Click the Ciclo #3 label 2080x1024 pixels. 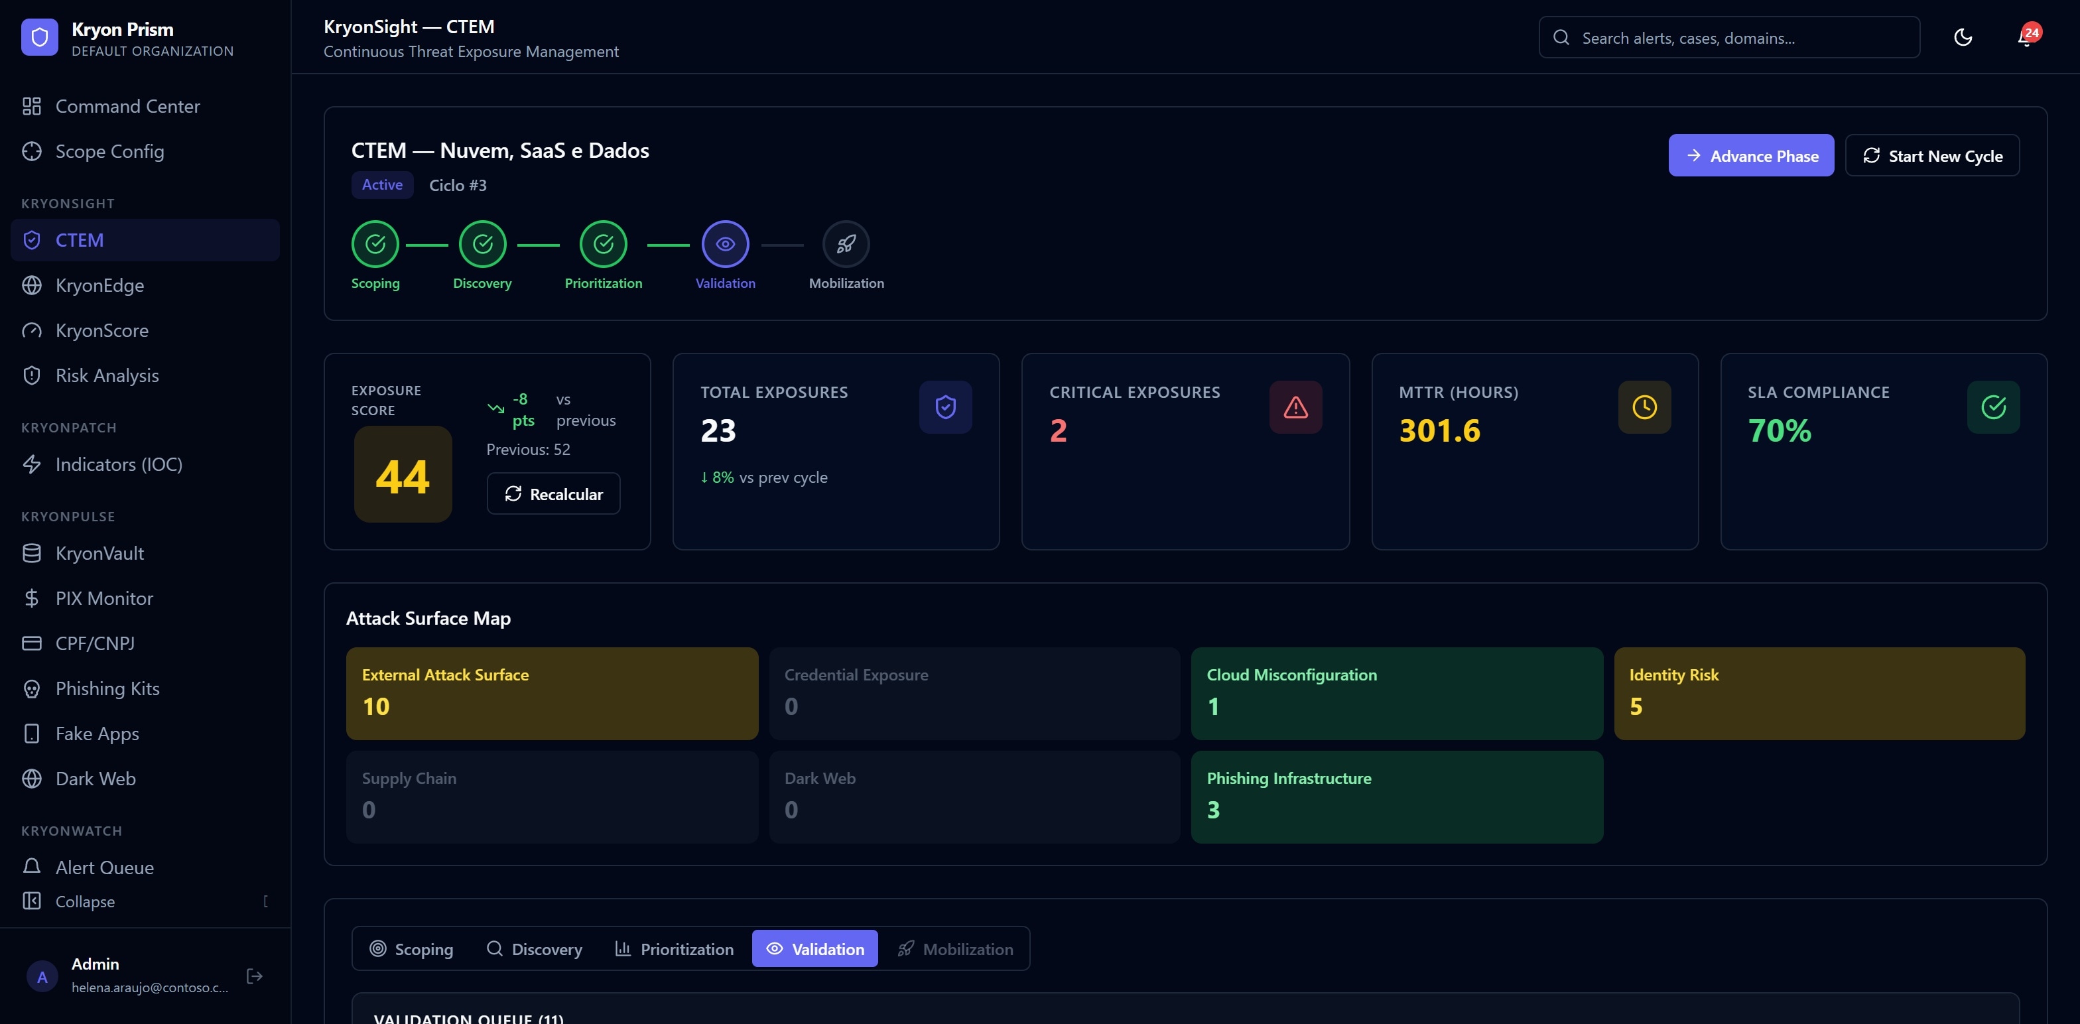[x=458, y=186]
